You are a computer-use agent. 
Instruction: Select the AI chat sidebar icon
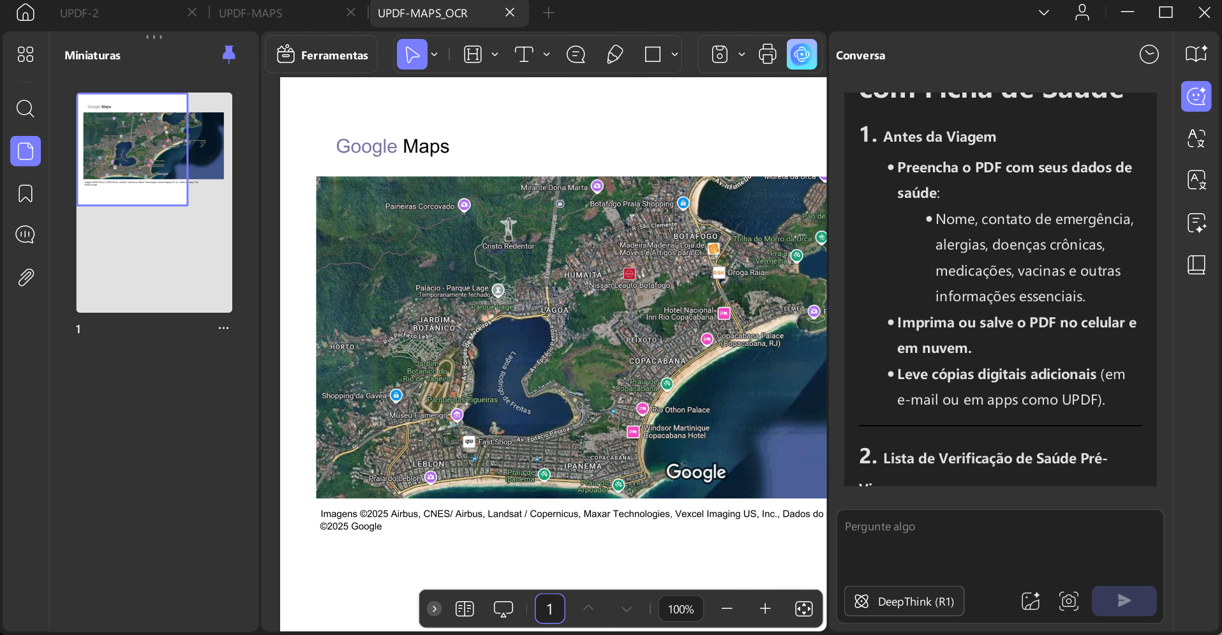point(1196,96)
